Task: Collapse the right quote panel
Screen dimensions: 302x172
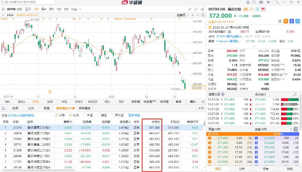Action: pyautogui.click(x=202, y=9)
